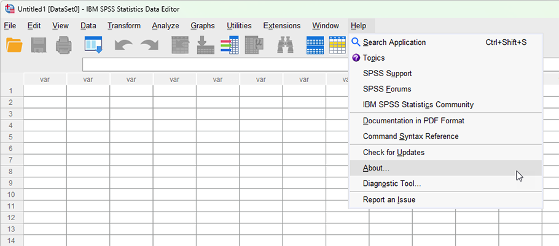Viewport: 559px width, 246px height.
Task: Click the Print toolbar icon
Action: click(x=64, y=45)
